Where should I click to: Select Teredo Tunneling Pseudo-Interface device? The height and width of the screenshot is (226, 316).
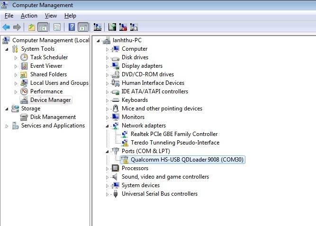pos(175,143)
